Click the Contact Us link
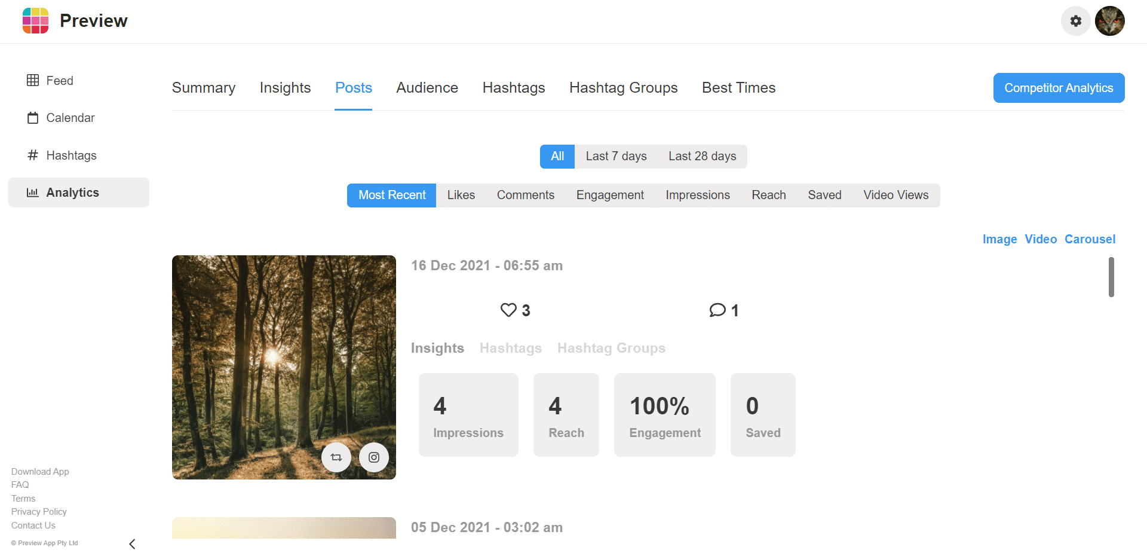This screenshot has width=1147, height=559. tap(33, 526)
